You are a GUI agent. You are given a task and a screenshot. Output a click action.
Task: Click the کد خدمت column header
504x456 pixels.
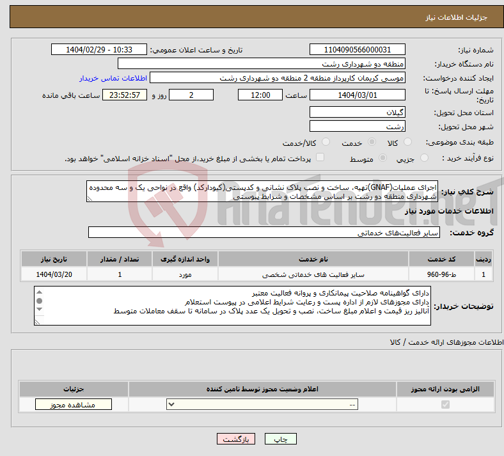442,259
